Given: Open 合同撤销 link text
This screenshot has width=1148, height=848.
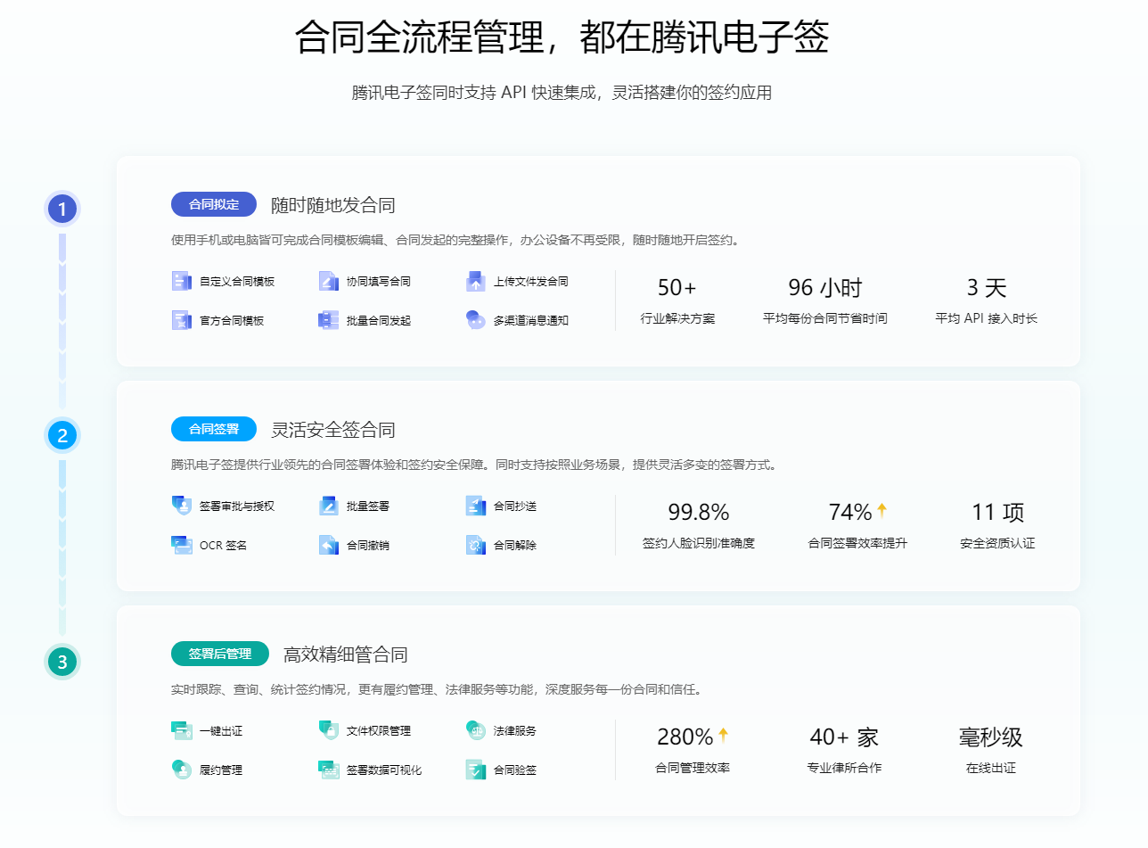Looking at the screenshot, I should coord(368,545).
